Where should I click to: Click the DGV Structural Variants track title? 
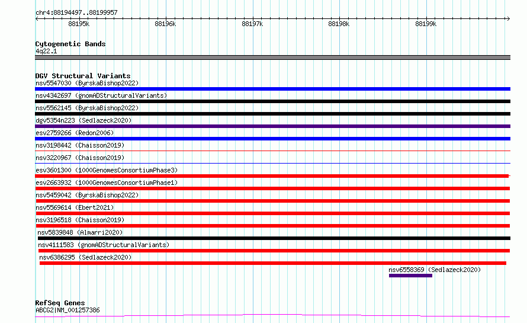tap(83, 76)
